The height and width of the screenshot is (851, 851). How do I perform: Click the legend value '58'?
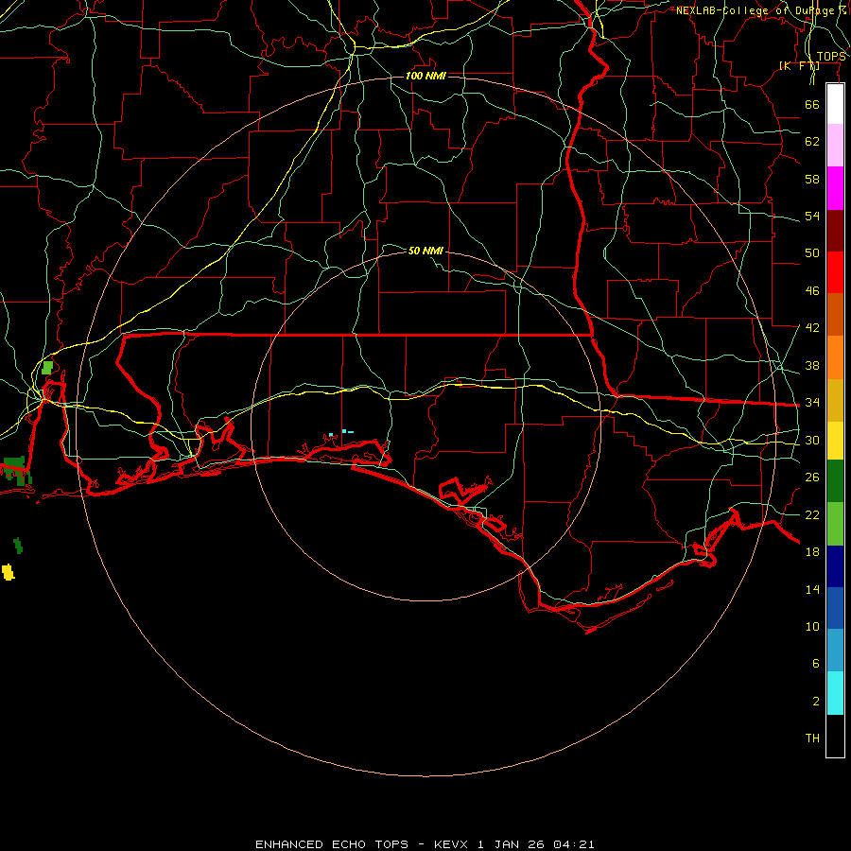point(812,179)
